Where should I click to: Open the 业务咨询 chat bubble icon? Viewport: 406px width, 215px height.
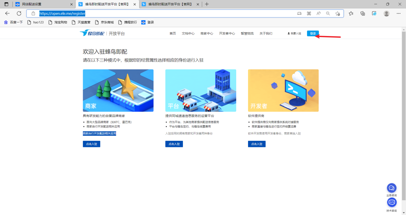click(x=392, y=188)
